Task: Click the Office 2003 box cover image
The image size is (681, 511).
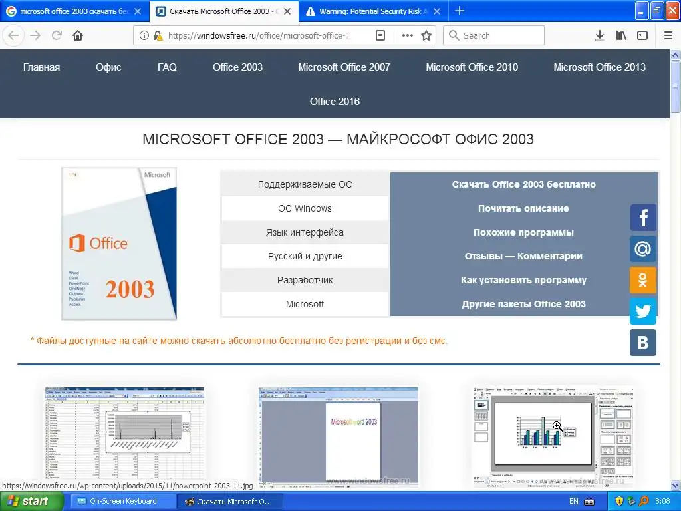Action: click(x=119, y=244)
